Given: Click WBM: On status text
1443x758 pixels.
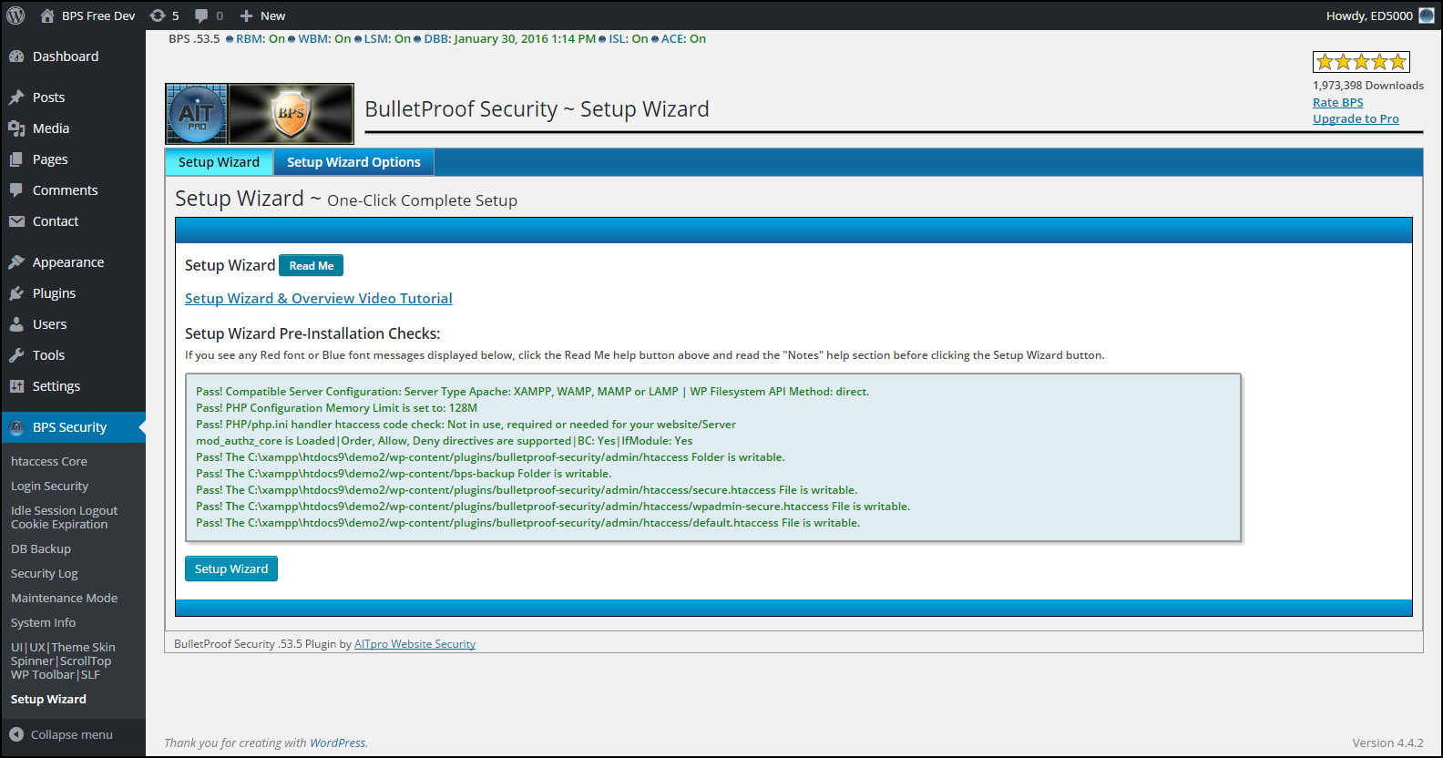Looking at the screenshot, I should [324, 39].
